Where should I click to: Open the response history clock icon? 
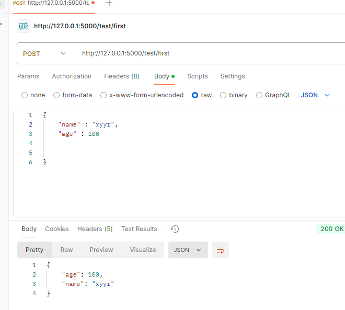tap(175, 229)
